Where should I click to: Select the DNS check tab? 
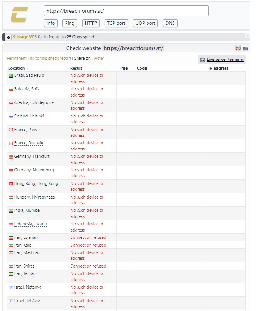170,23
